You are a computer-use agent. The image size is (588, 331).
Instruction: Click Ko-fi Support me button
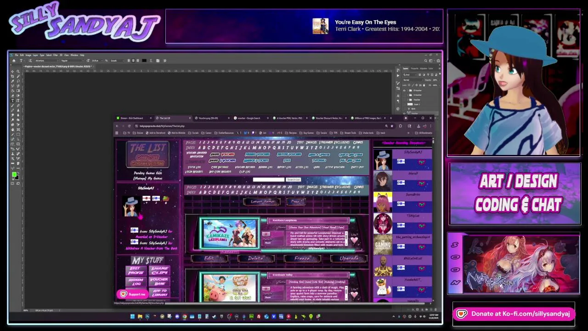[x=132, y=294]
